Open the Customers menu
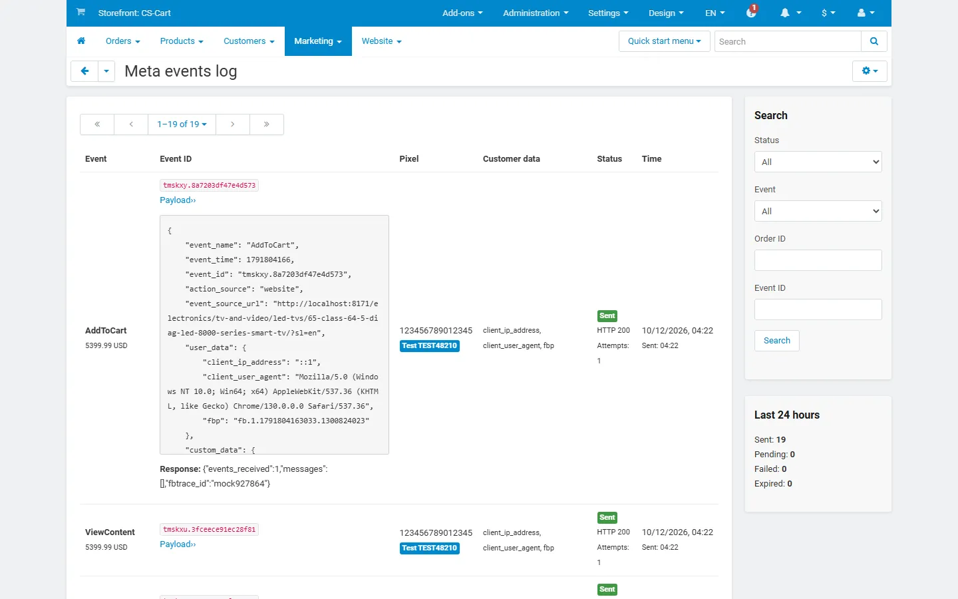Viewport: 958px width, 599px height. point(249,41)
